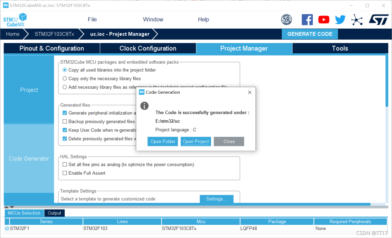Switch to Project Manager tab
This screenshot has height=238, width=392.
point(244,48)
